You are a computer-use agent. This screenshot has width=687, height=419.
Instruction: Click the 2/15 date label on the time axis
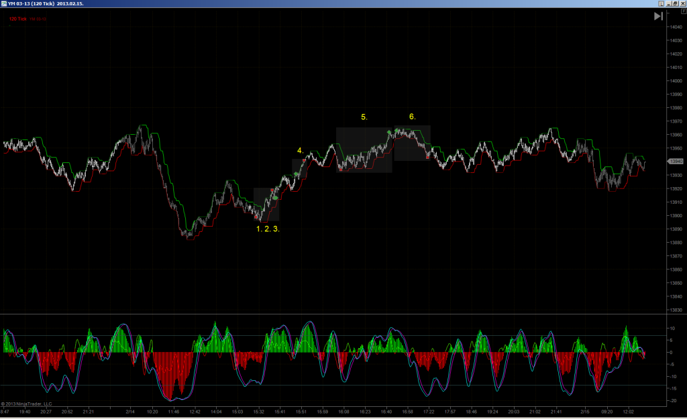pyautogui.click(x=585, y=412)
